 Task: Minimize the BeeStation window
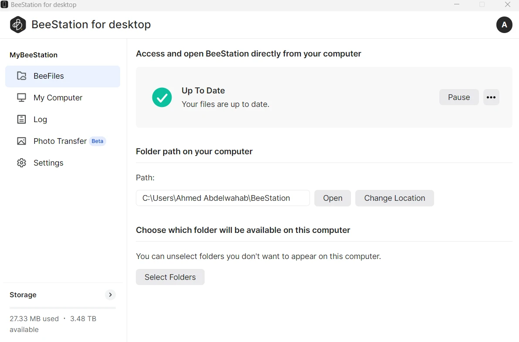coord(457,5)
